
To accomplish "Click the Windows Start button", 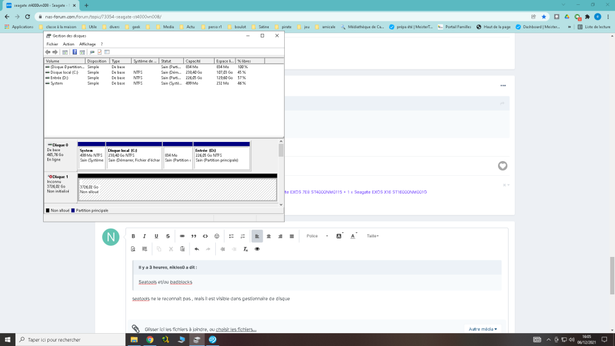I will 7,340.
